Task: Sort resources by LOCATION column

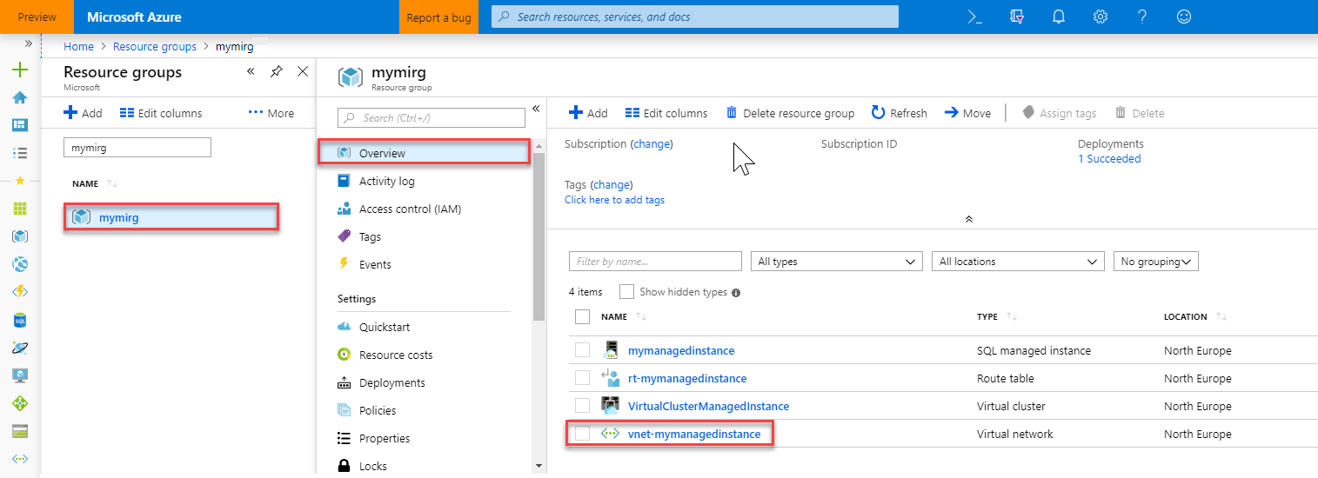Action: tap(1186, 317)
